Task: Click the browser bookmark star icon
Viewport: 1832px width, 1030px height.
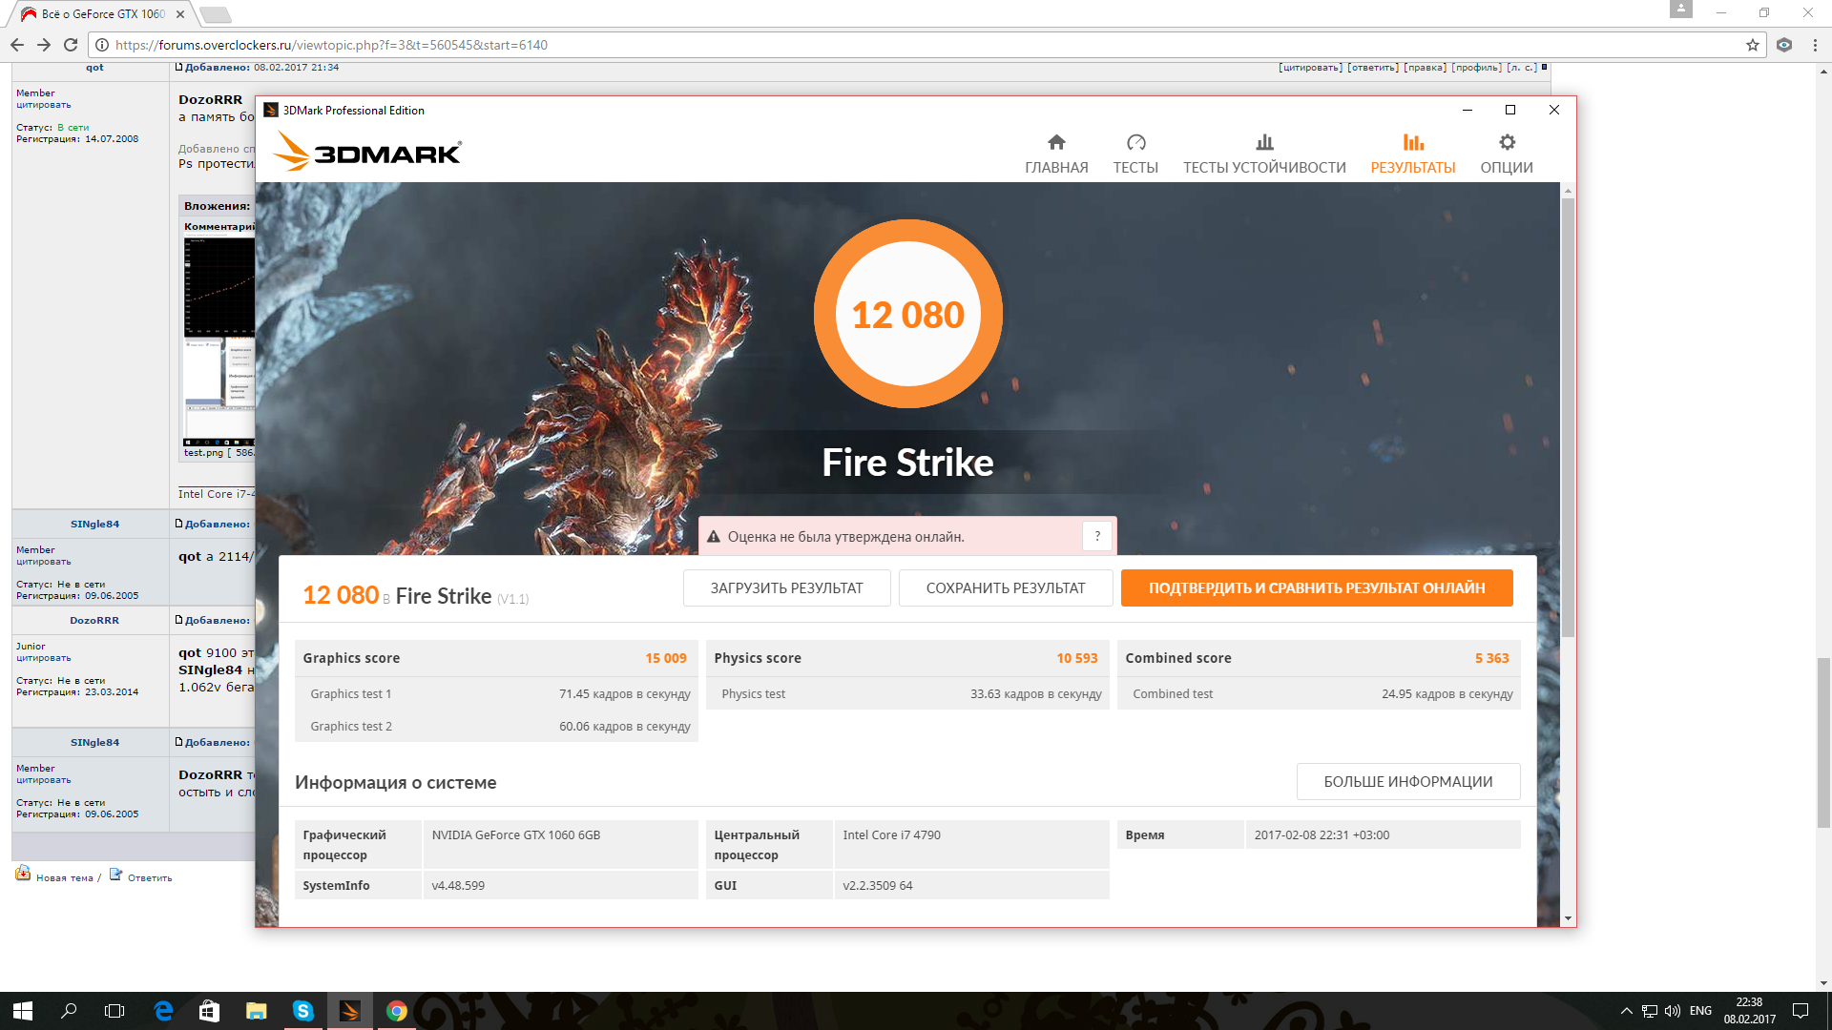Action: [x=1753, y=45]
